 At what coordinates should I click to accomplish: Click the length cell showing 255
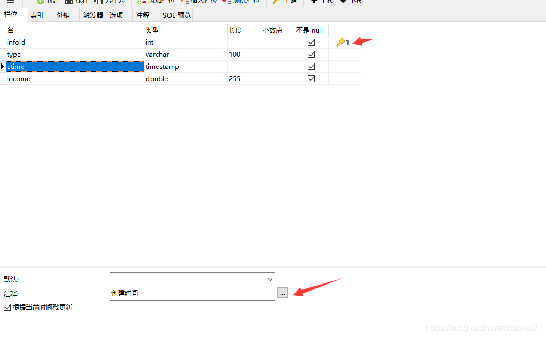244,79
